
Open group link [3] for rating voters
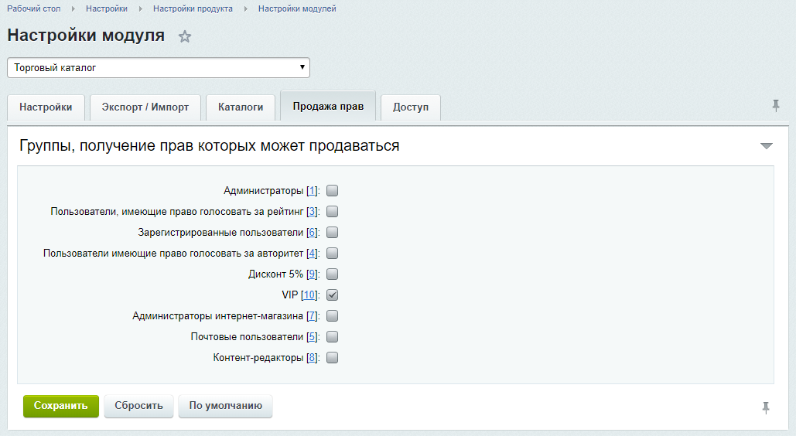click(x=312, y=212)
